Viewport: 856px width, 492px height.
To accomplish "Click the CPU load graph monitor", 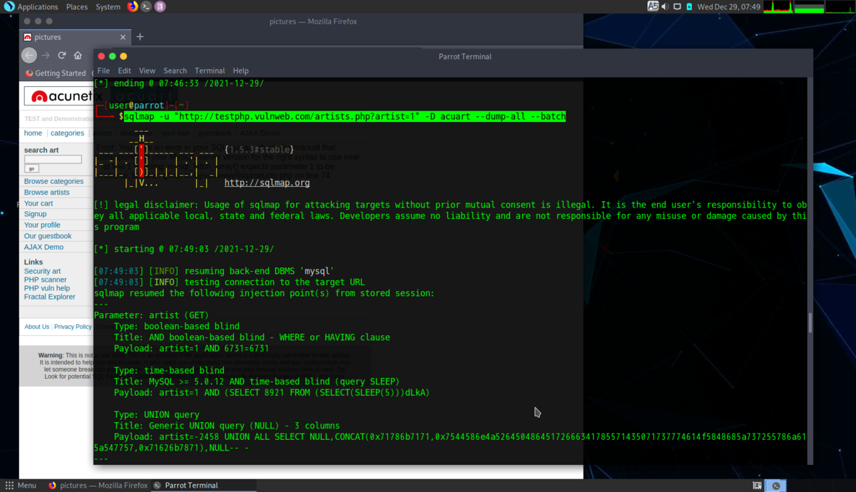I will 778,6.
